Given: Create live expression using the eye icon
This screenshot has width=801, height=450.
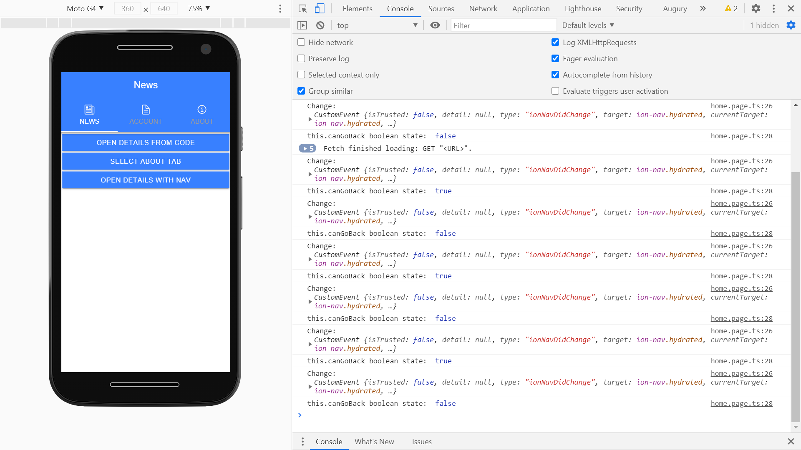Looking at the screenshot, I should (435, 25).
